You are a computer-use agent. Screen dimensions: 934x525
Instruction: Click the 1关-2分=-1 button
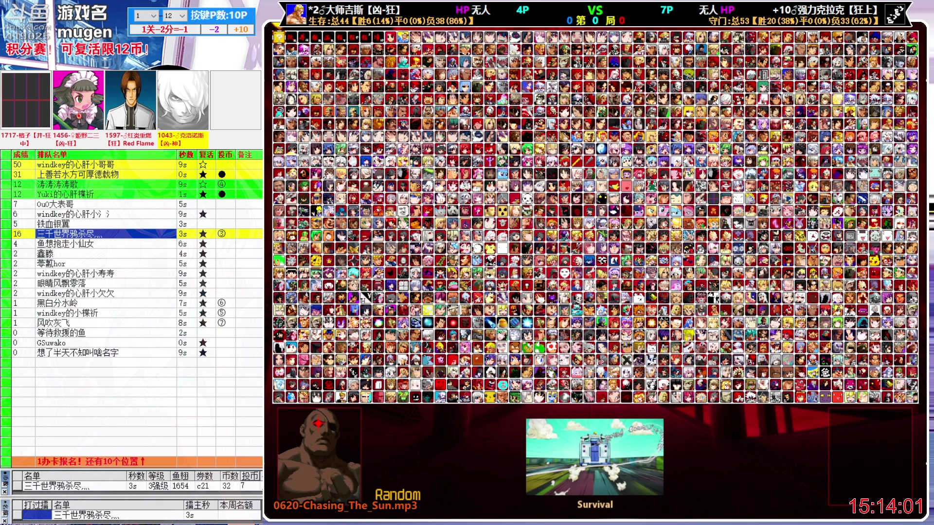(165, 29)
